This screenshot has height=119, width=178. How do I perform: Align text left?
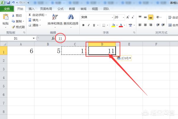[x=140, y=25]
